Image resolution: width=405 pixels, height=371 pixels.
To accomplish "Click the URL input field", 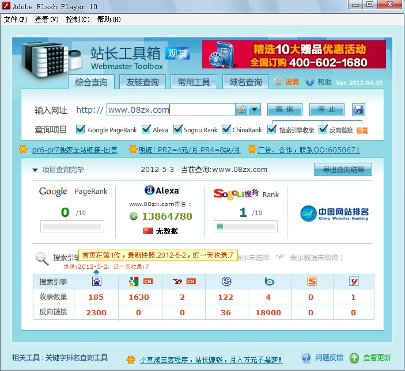I will [171, 109].
